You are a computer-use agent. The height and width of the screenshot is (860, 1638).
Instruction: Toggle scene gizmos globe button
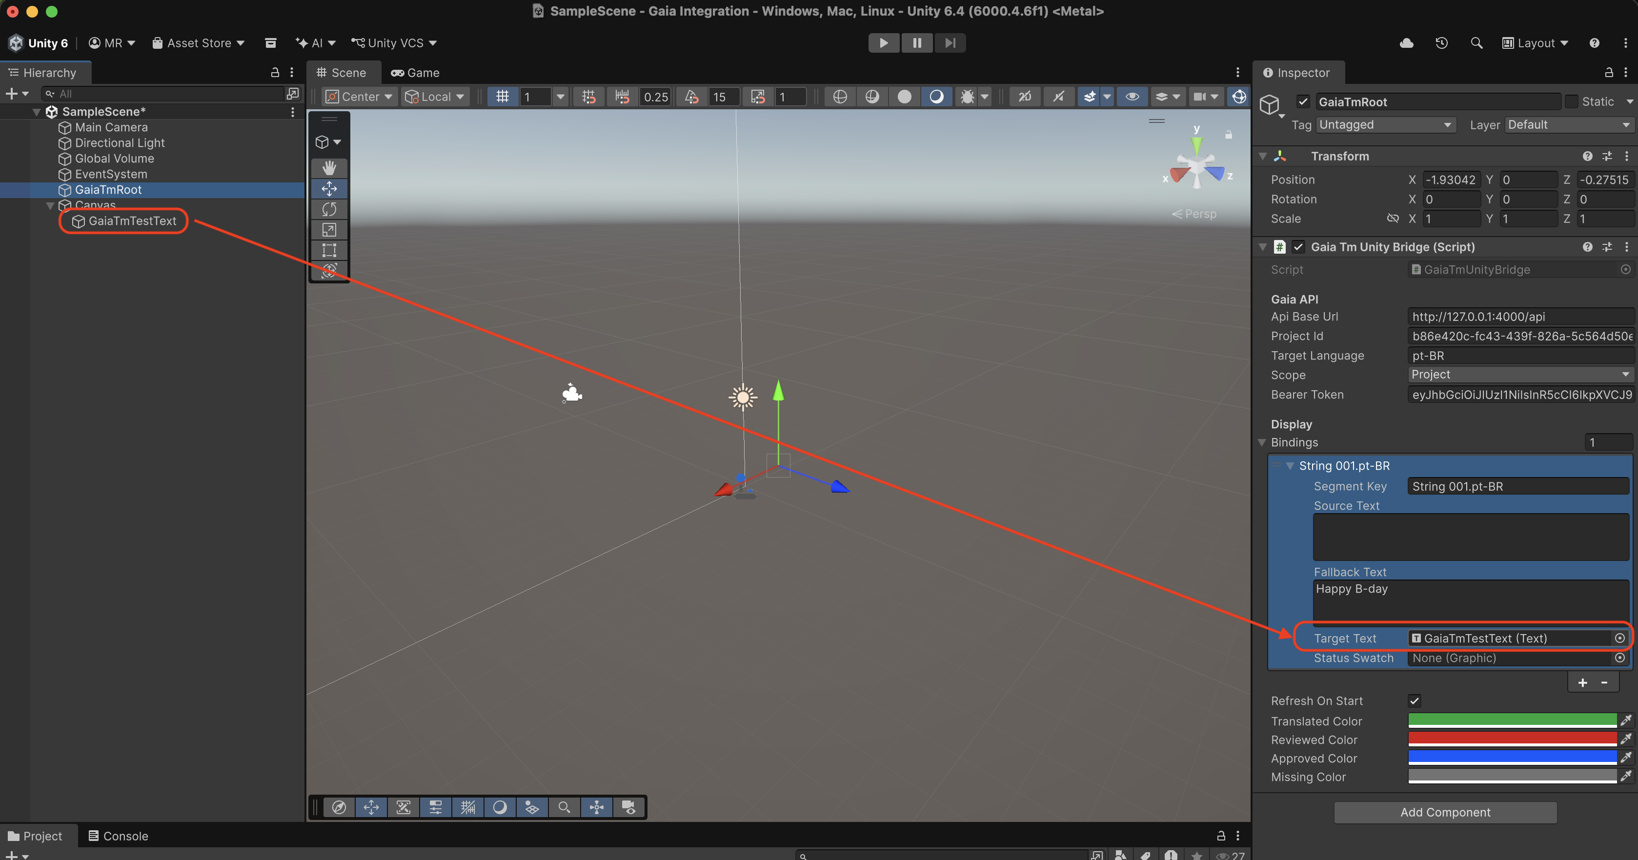tap(1239, 97)
